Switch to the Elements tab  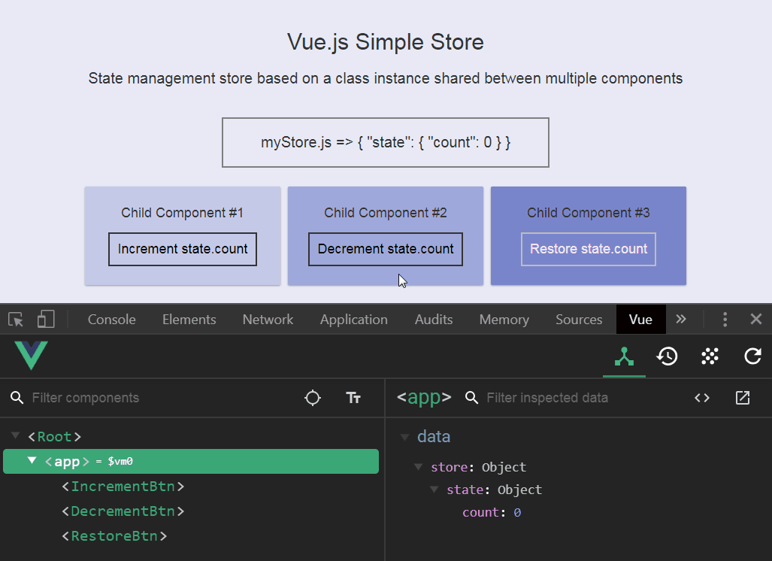[189, 319]
